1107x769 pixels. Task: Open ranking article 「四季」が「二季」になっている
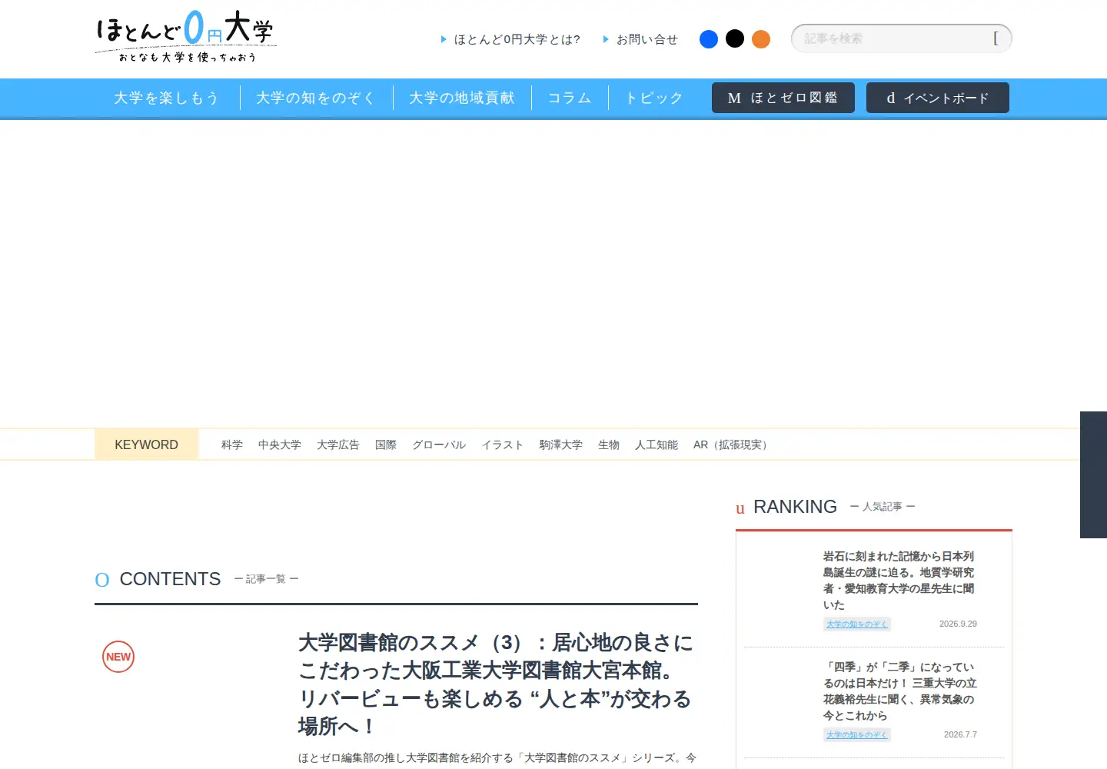click(900, 691)
